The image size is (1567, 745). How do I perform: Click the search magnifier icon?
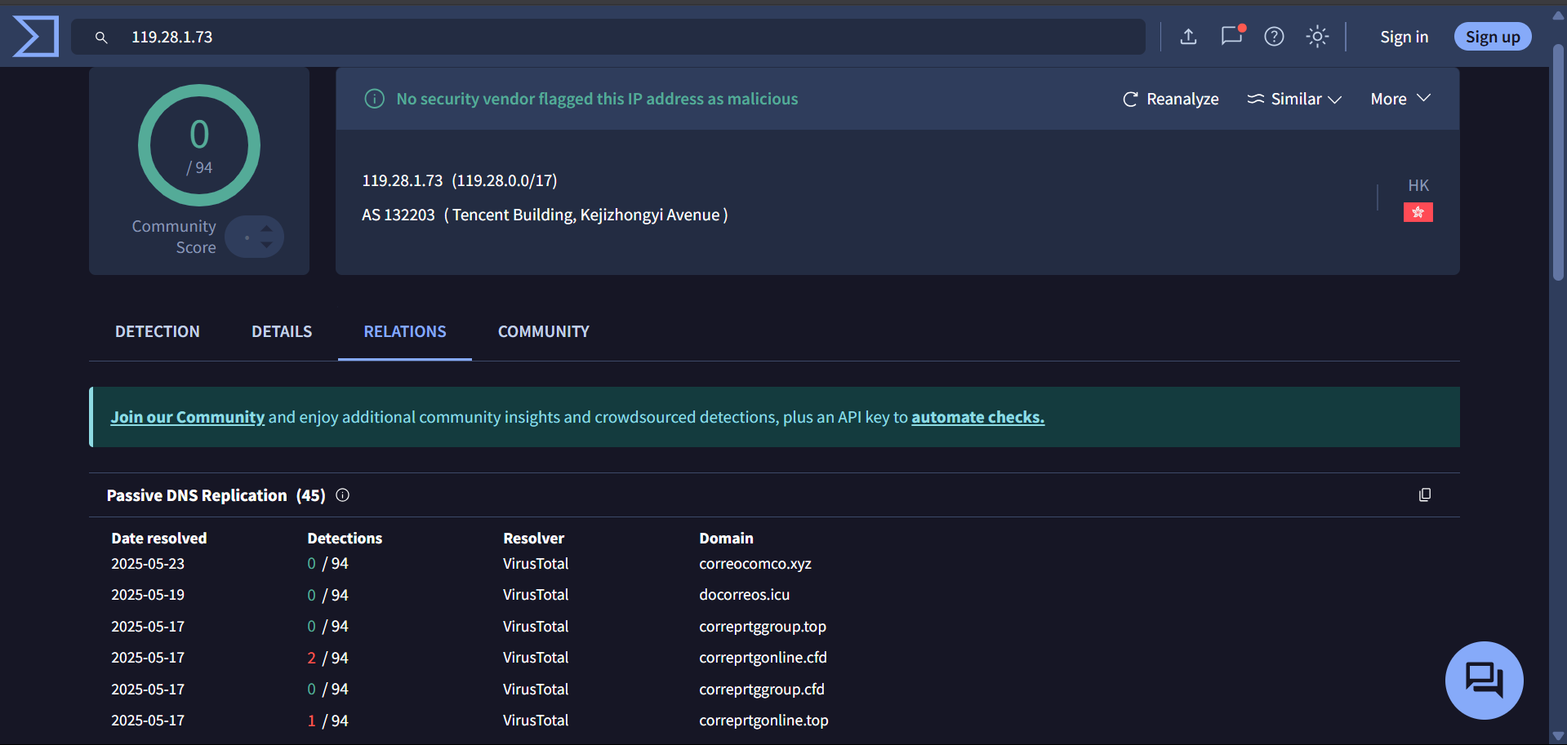click(100, 37)
